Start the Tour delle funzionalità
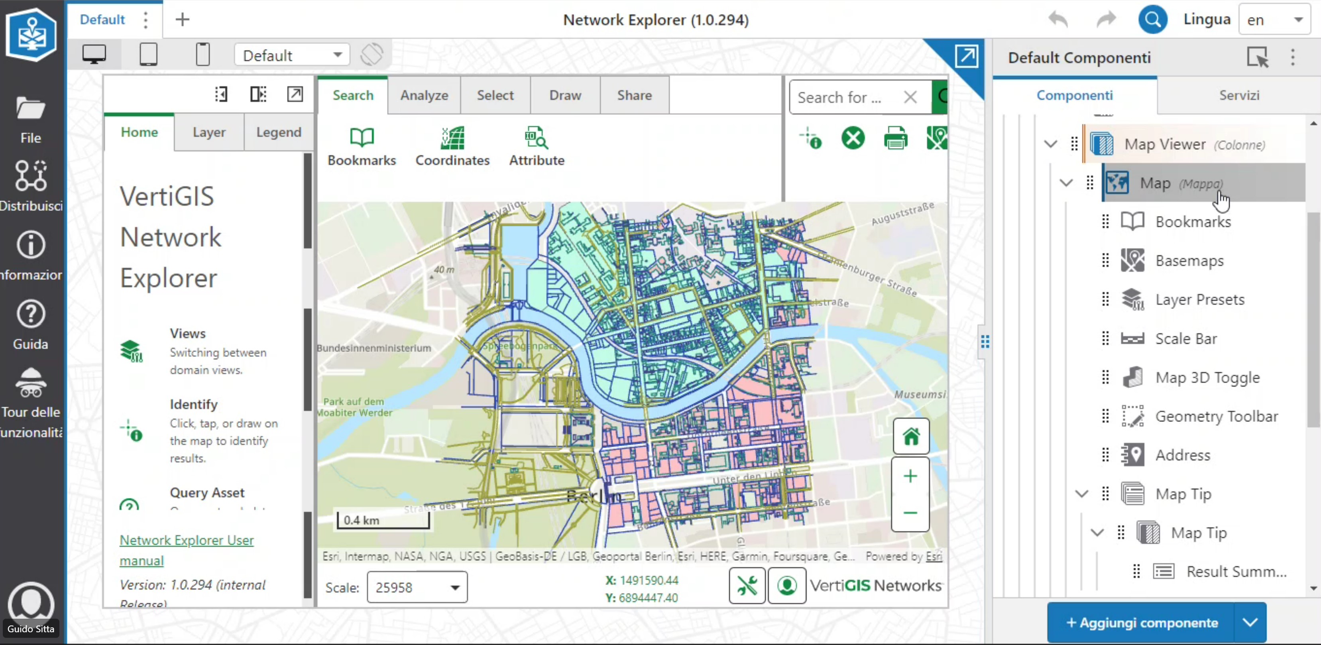The height and width of the screenshot is (645, 1321). (x=31, y=403)
